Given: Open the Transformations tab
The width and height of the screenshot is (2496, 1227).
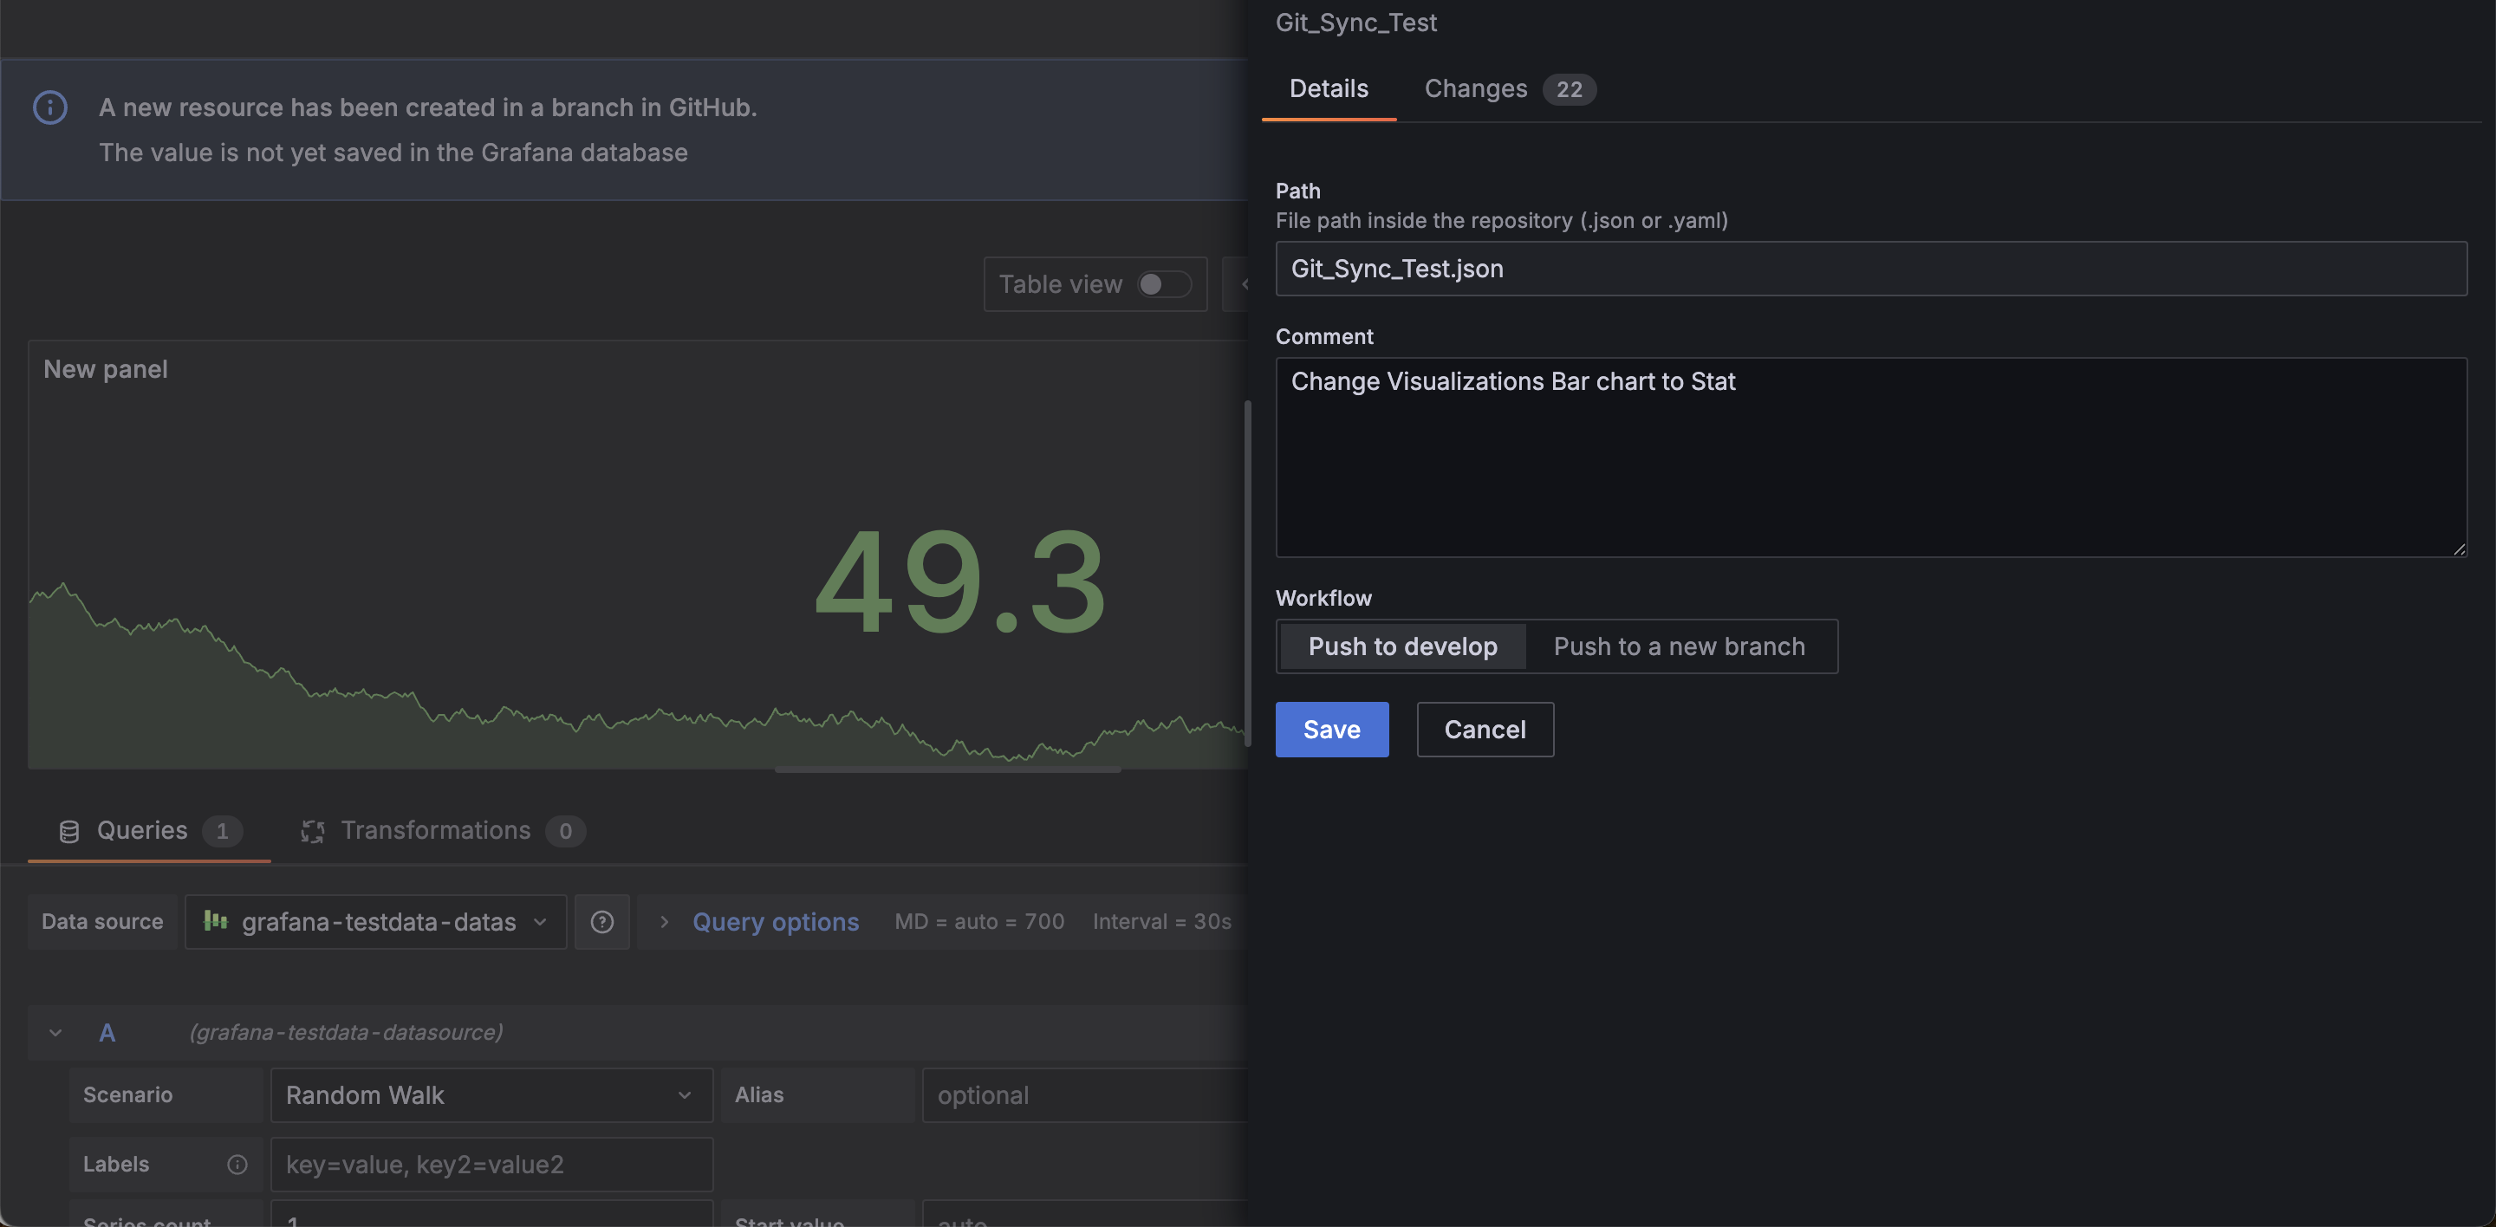Looking at the screenshot, I should coord(443,831).
